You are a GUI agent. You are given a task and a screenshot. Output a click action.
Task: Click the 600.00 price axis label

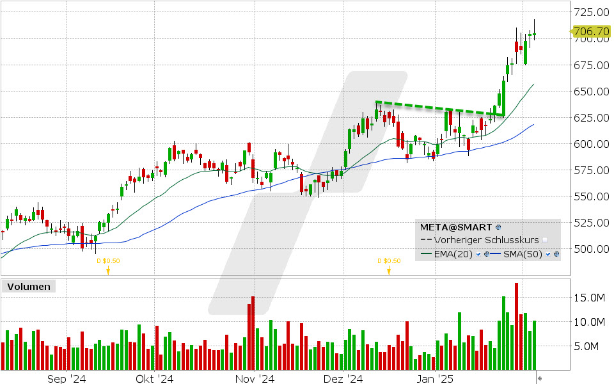591,144
